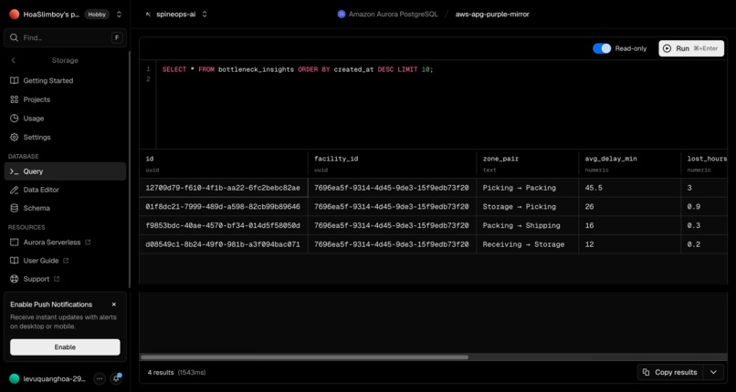This screenshot has height=392, width=736.
Task: Open the User Guide link
Action: [x=65, y=261]
